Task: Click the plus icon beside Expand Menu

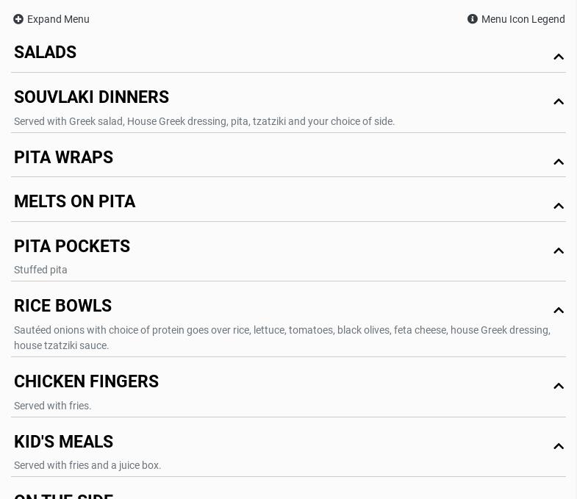Action: coord(18,19)
